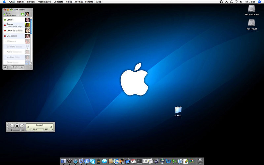The image size is (264, 165).
Task: Open Safari compass icon in Dock
Action: pos(75,161)
